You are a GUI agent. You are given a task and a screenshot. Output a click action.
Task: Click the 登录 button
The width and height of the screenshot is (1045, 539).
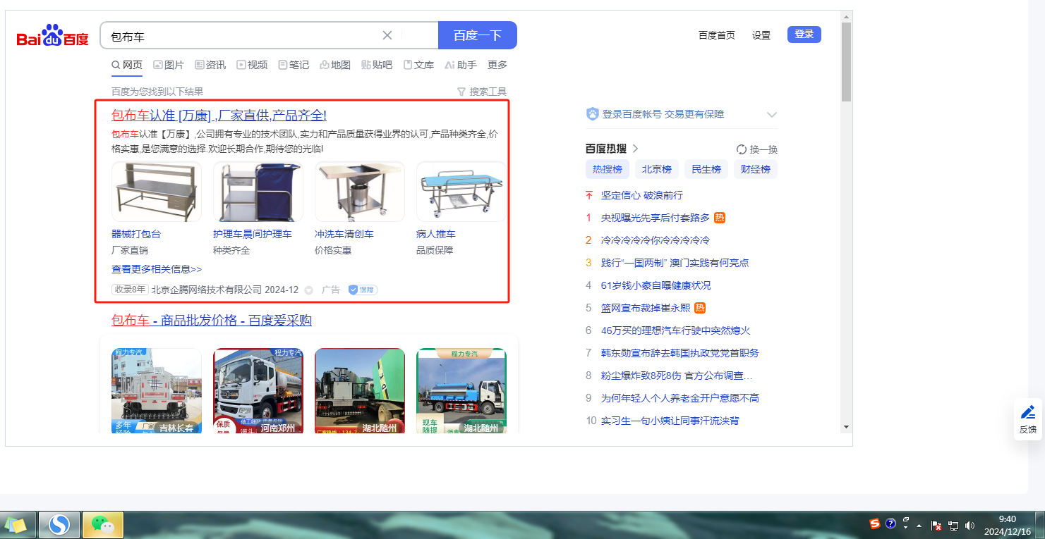tap(804, 35)
